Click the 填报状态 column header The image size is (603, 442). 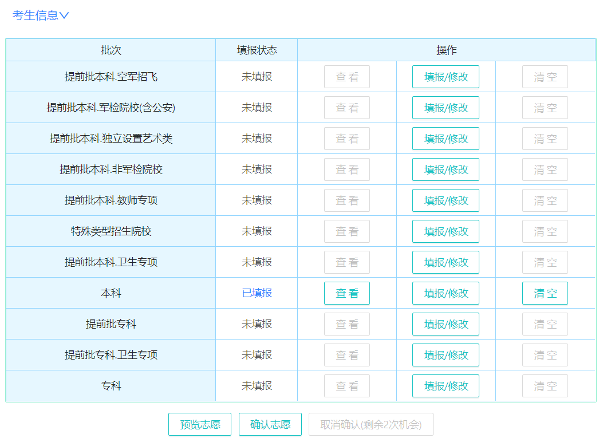point(257,50)
